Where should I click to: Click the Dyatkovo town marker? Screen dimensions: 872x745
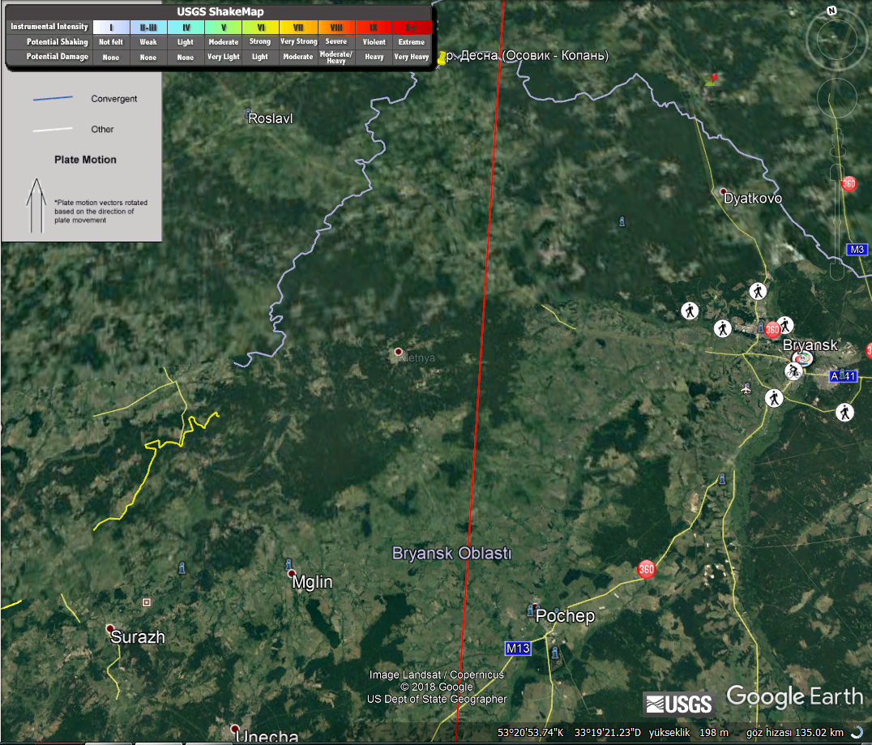click(x=723, y=191)
